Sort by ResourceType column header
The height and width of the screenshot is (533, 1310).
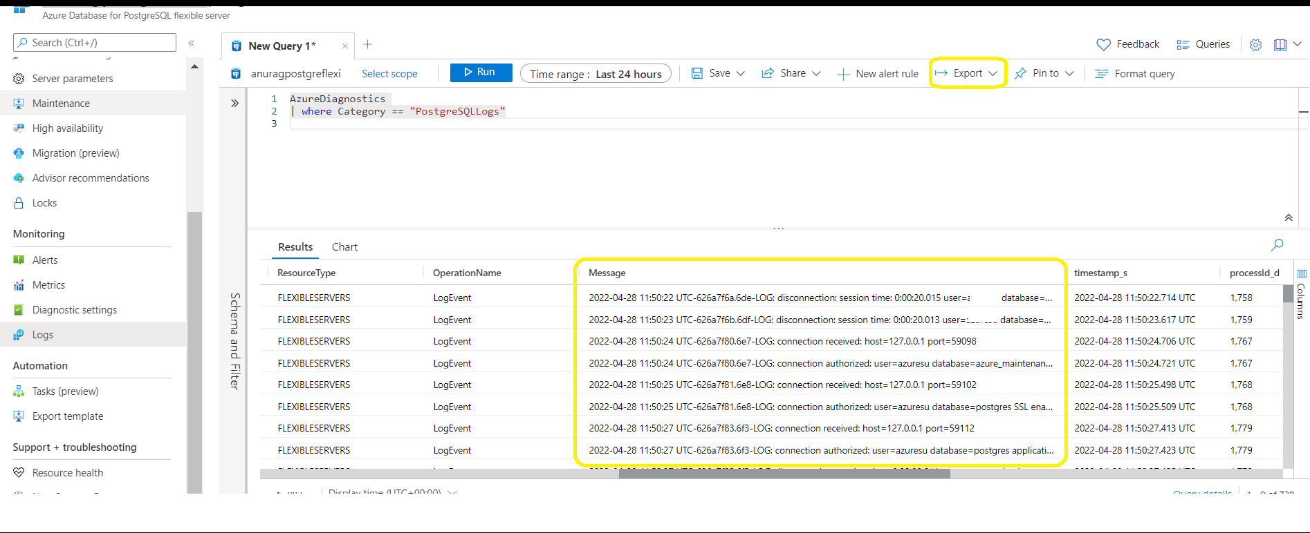coord(306,273)
